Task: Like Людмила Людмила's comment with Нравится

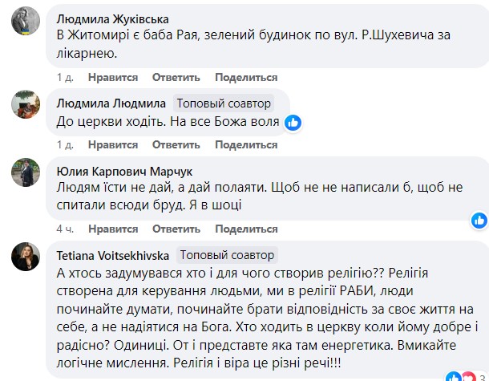Action: coord(113,145)
